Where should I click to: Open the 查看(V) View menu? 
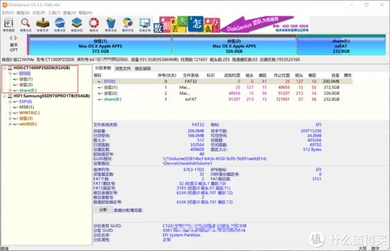click(x=70, y=13)
